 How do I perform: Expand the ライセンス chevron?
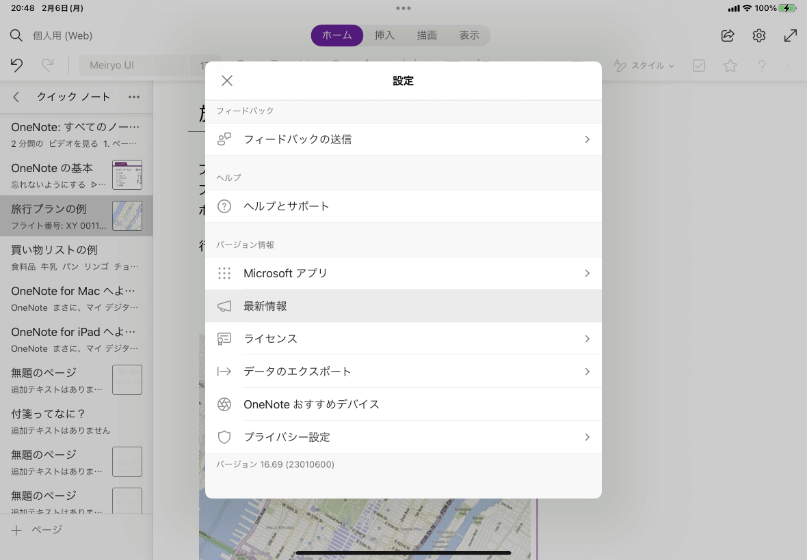[x=587, y=339]
